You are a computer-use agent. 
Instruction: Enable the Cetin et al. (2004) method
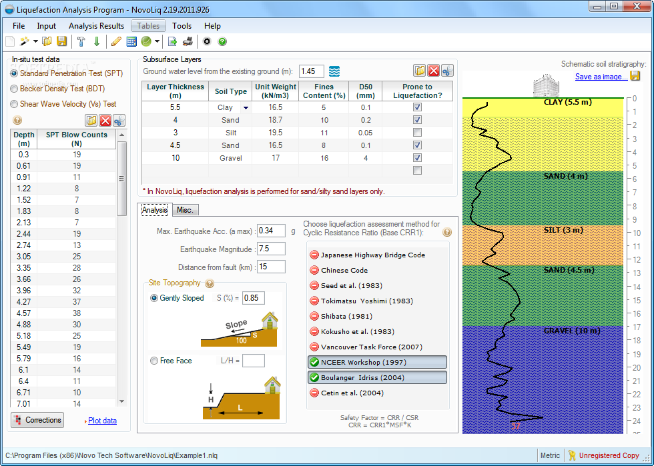[377, 393]
